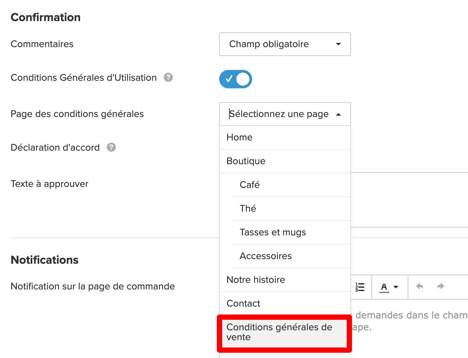The width and height of the screenshot is (468, 358).
Task: Click the notification text editor area
Action: pyautogui.click(x=409, y=328)
